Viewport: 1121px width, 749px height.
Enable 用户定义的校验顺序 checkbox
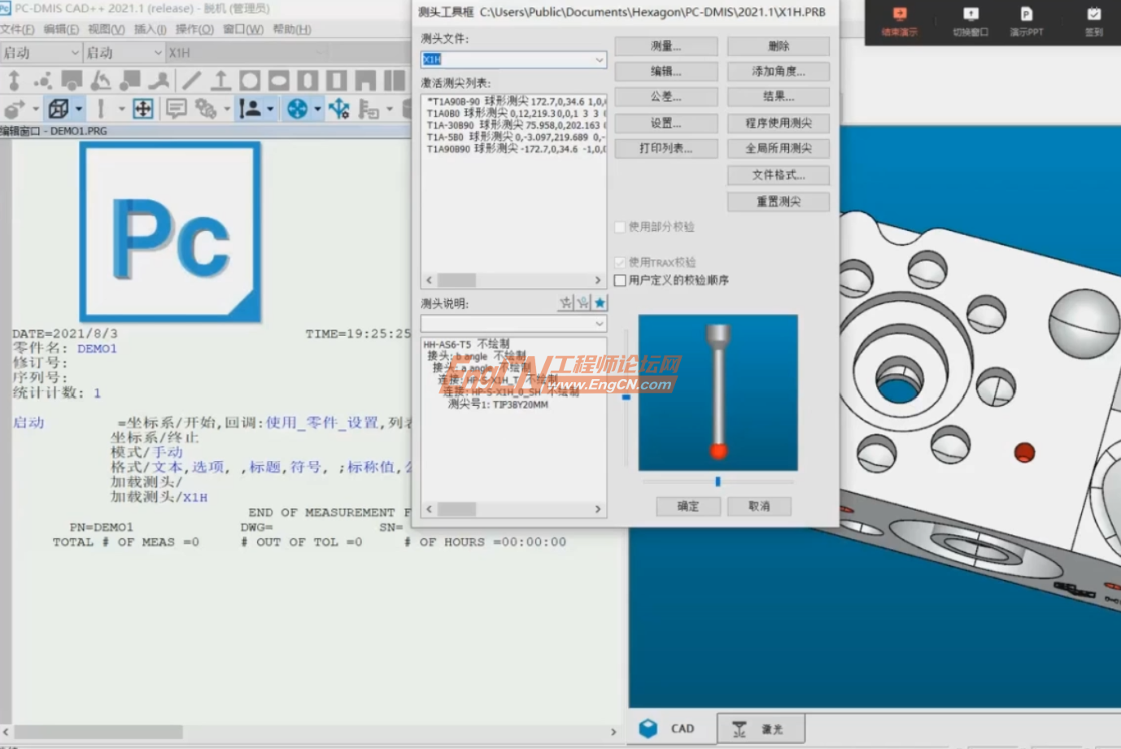[x=622, y=279]
